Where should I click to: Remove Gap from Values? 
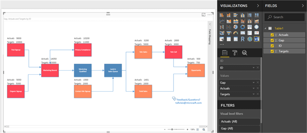tap(258, 83)
